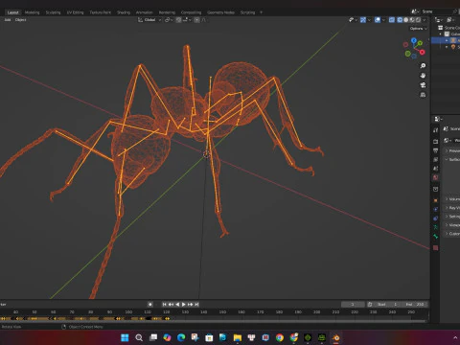The width and height of the screenshot is (460, 345).
Task: Open Global transform orientation dropdown
Action: [x=149, y=20]
